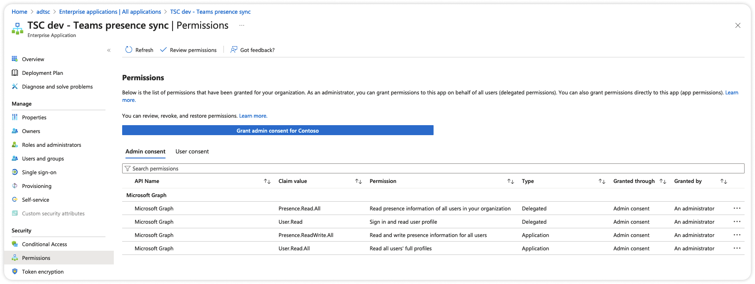
Task: Collapse the sidebar with double chevron
Action: click(x=109, y=50)
